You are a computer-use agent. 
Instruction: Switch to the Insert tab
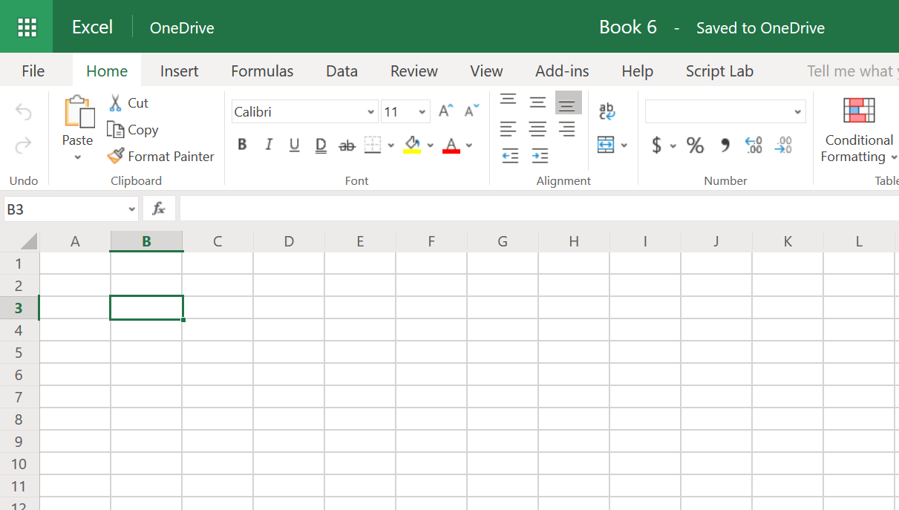pyautogui.click(x=180, y=71)
